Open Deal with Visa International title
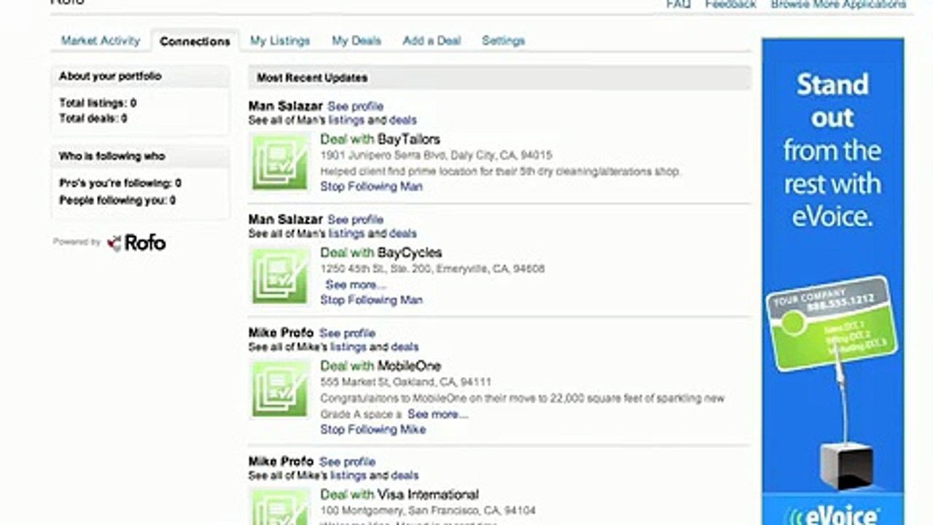 point(399,494)
